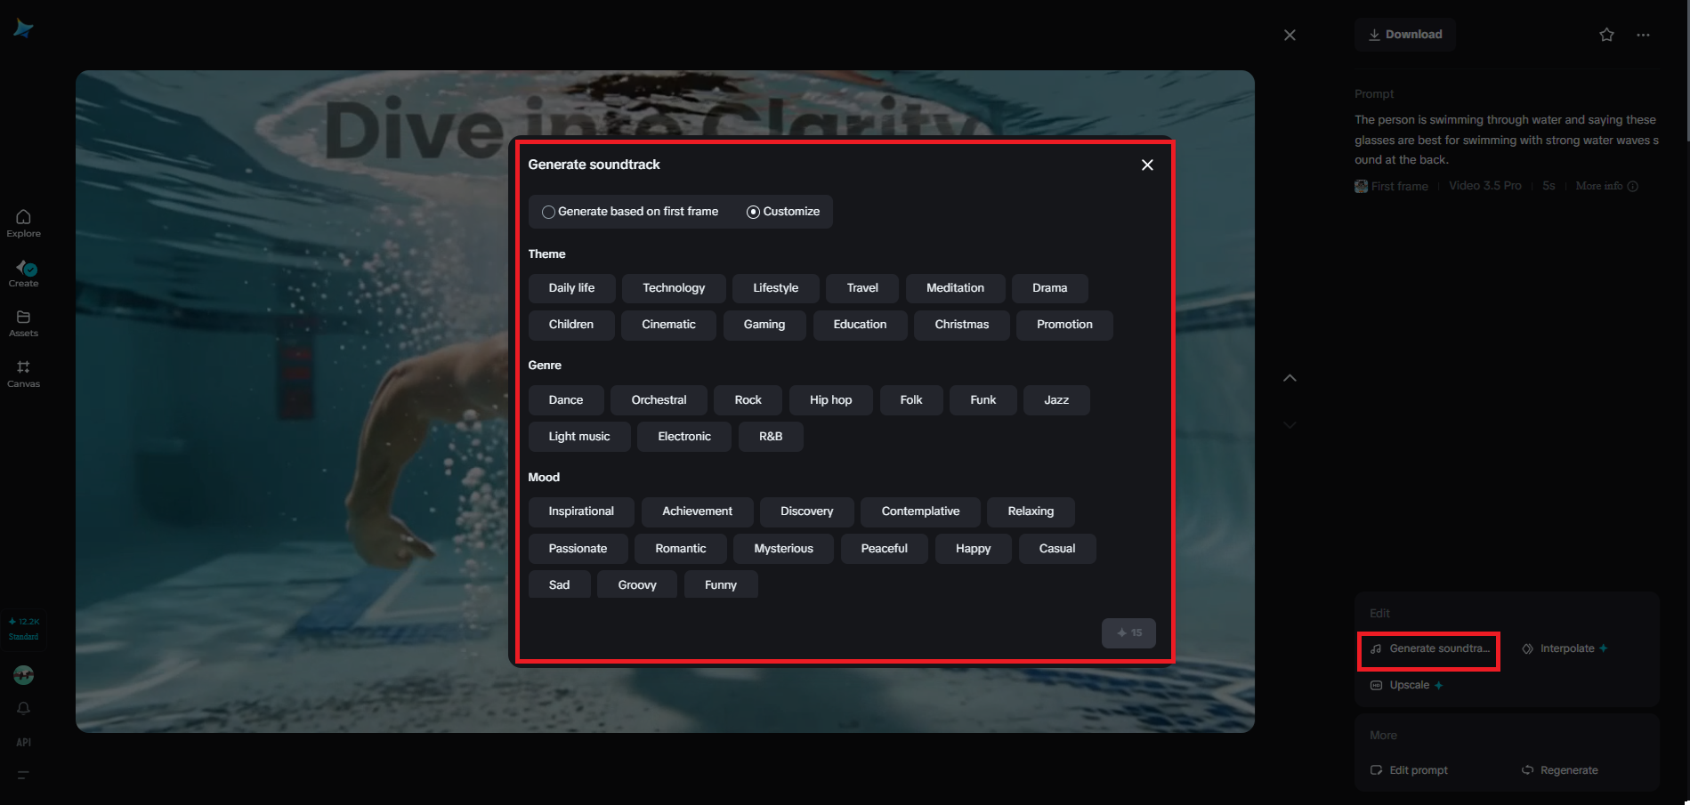Open the hamburger menu at sidebar bottom
The image size is (1690, 805).
click(x=23, y=775)
